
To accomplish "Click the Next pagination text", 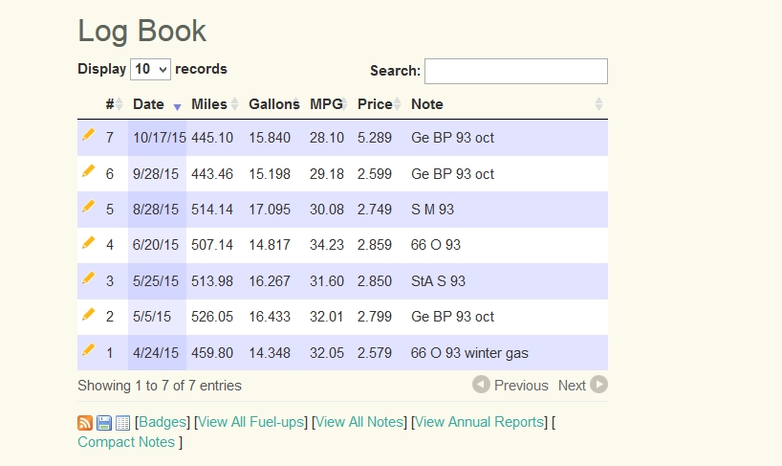I will pyautogui.click(x=572, y=386).
